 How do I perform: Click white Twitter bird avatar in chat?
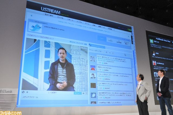[94, 95]
